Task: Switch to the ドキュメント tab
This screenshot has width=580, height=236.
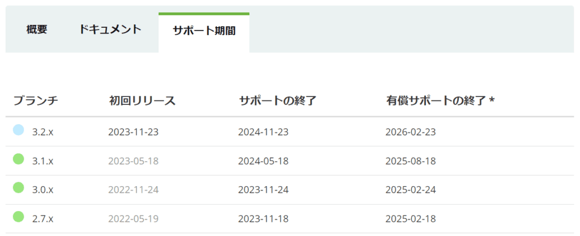Action: (x=110, y=29)
